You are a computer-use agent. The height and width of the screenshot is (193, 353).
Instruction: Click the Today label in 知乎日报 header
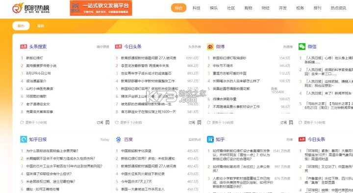pos(105,139)
